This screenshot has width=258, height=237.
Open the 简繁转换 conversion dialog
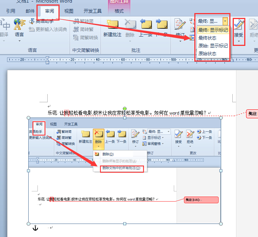(86, 38)
